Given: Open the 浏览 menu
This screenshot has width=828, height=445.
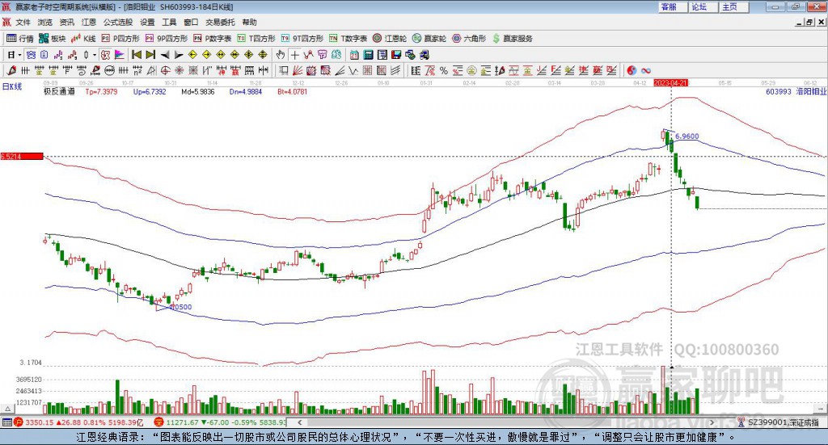Looking at the screenshot, I should [x=45, y=22].
